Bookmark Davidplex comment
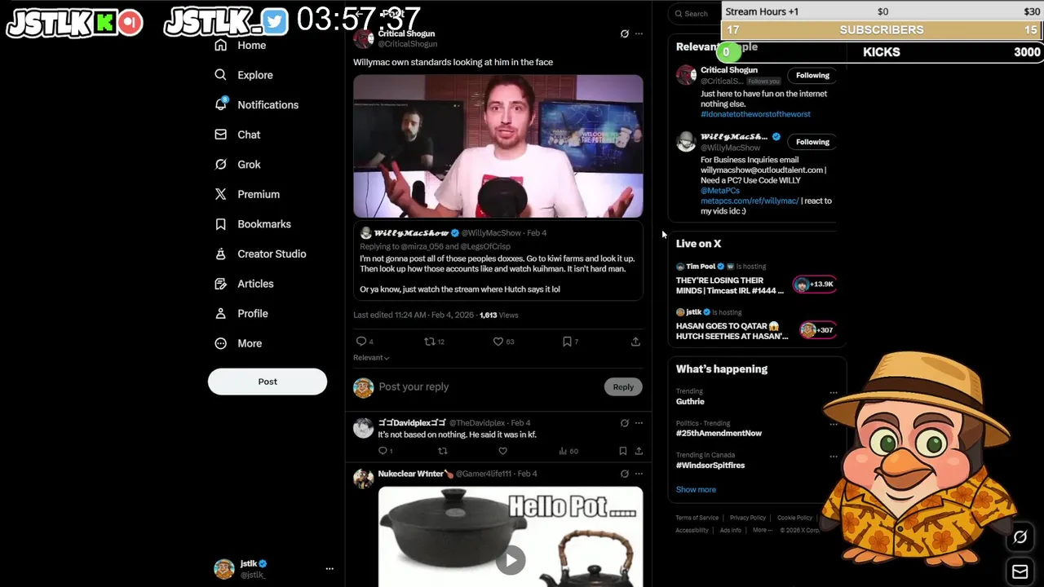 point(622,451)
